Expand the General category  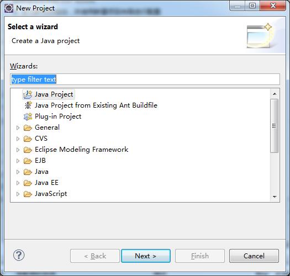click(x=18, y=128)
